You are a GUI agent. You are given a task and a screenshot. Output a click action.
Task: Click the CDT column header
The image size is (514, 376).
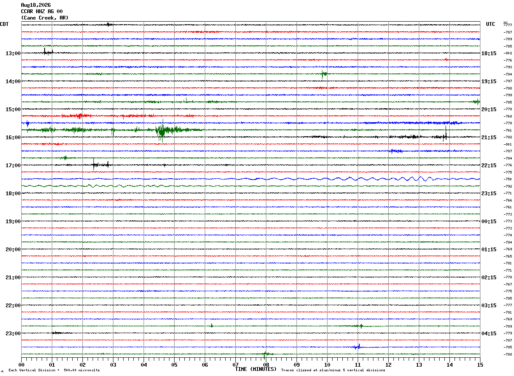point(4,24)
